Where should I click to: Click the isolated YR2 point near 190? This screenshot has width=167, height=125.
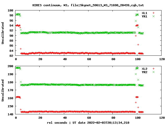pyautogui.click(x=136, y=74)
